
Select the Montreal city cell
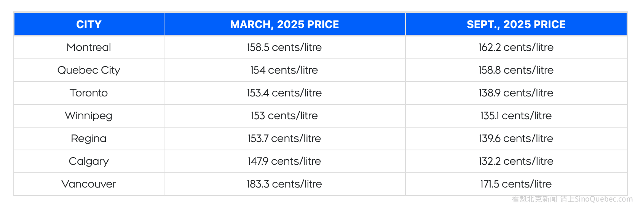point(89,47)
